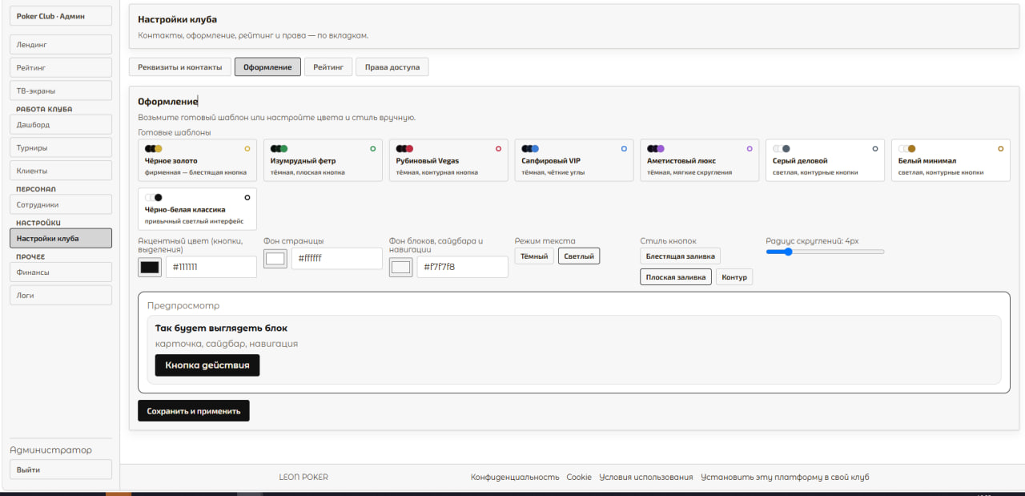This screenshot has width=1025, height=496.
Task: Open the Дашборд page
Action: point(61,124)
